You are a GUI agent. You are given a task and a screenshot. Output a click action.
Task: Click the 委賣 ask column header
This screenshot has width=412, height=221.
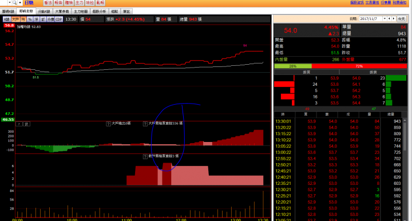click(x=373, y=72)
